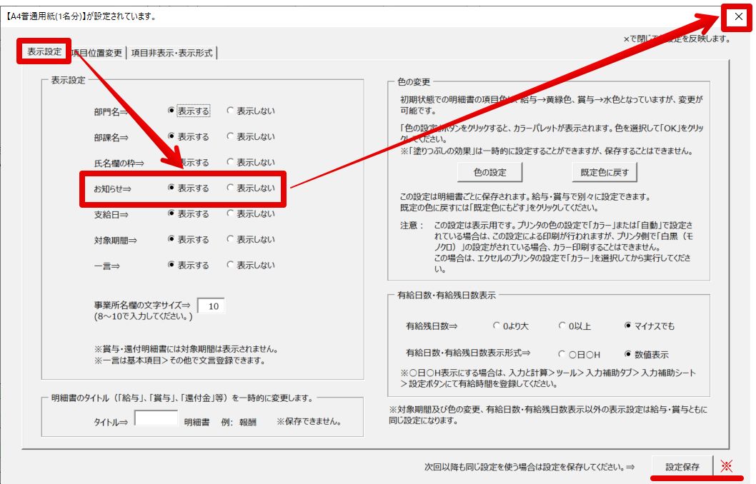
Task: Select 表示しない for 部門名
Action: (x=231, y=111)
